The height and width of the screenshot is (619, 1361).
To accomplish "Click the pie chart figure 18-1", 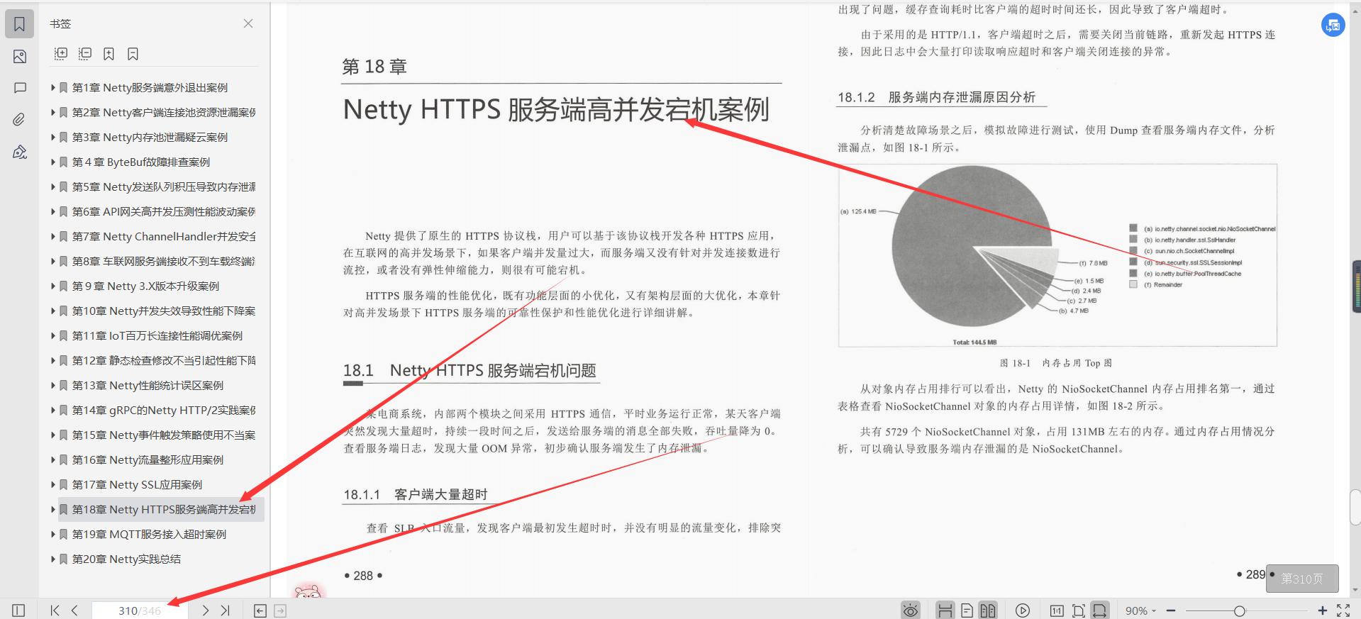I will tap(1057, 255).
